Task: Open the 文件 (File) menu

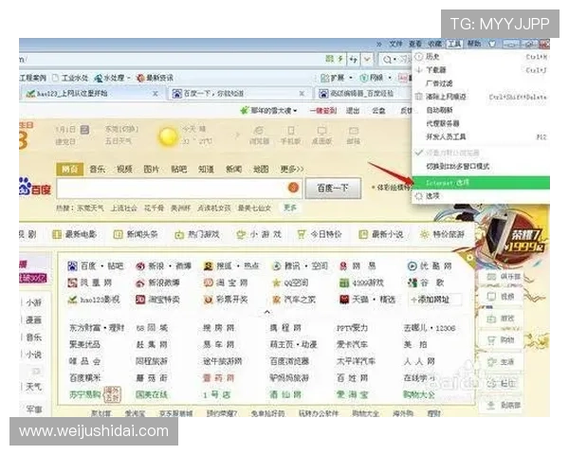Action: (395, 45)
